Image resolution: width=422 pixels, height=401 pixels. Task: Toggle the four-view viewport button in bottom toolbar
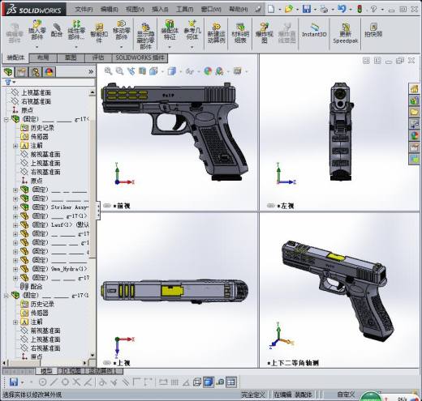(x=231, y=382)
